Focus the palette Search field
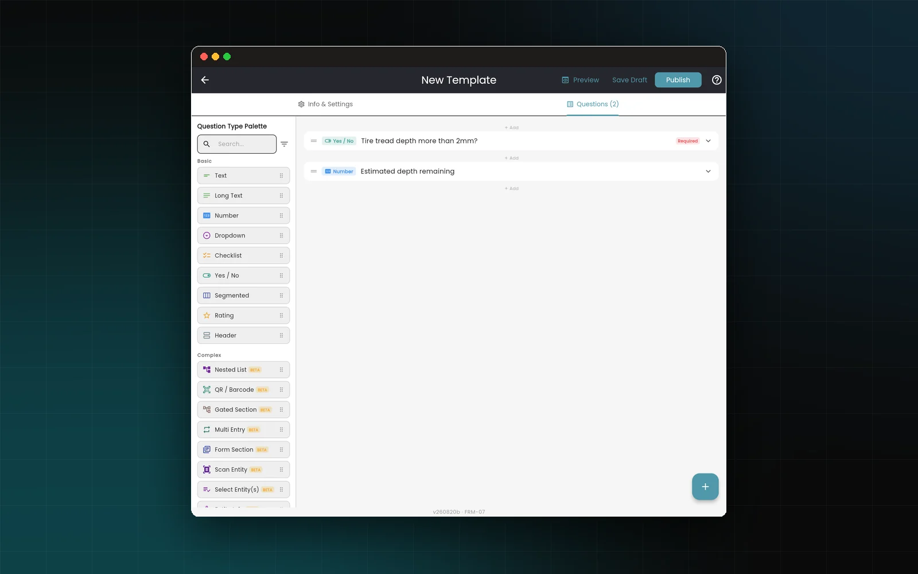 (237, 144)
